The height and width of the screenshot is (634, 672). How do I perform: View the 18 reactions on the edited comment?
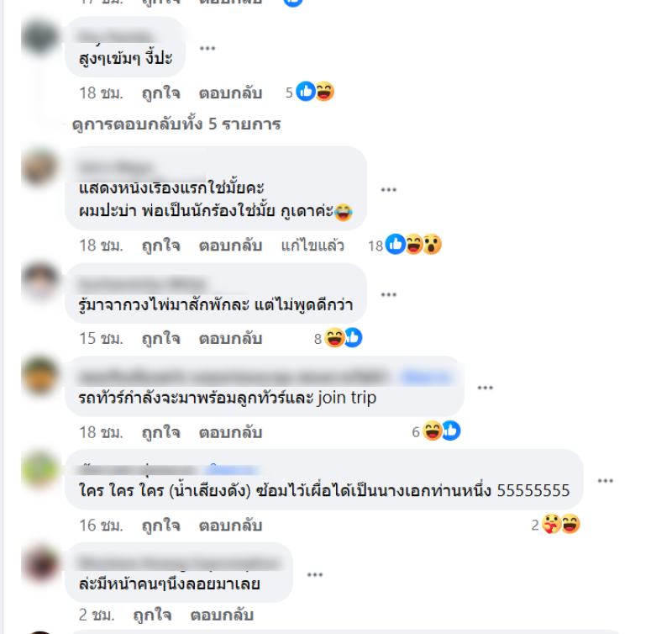pyautogui.click(x=405, y=245)
